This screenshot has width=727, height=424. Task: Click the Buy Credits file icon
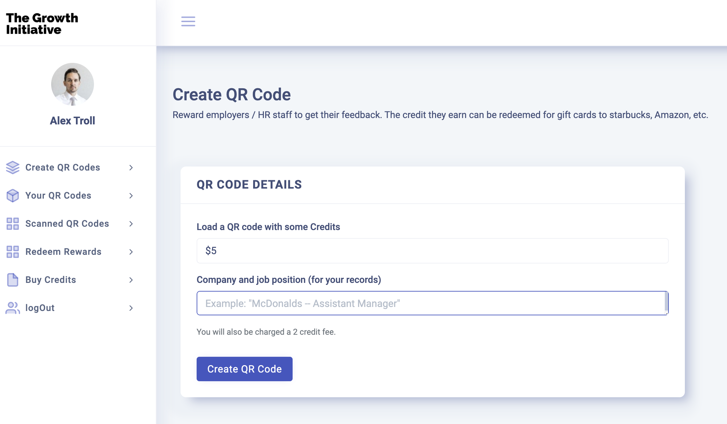pyautogui.click(x=13, y=280)
